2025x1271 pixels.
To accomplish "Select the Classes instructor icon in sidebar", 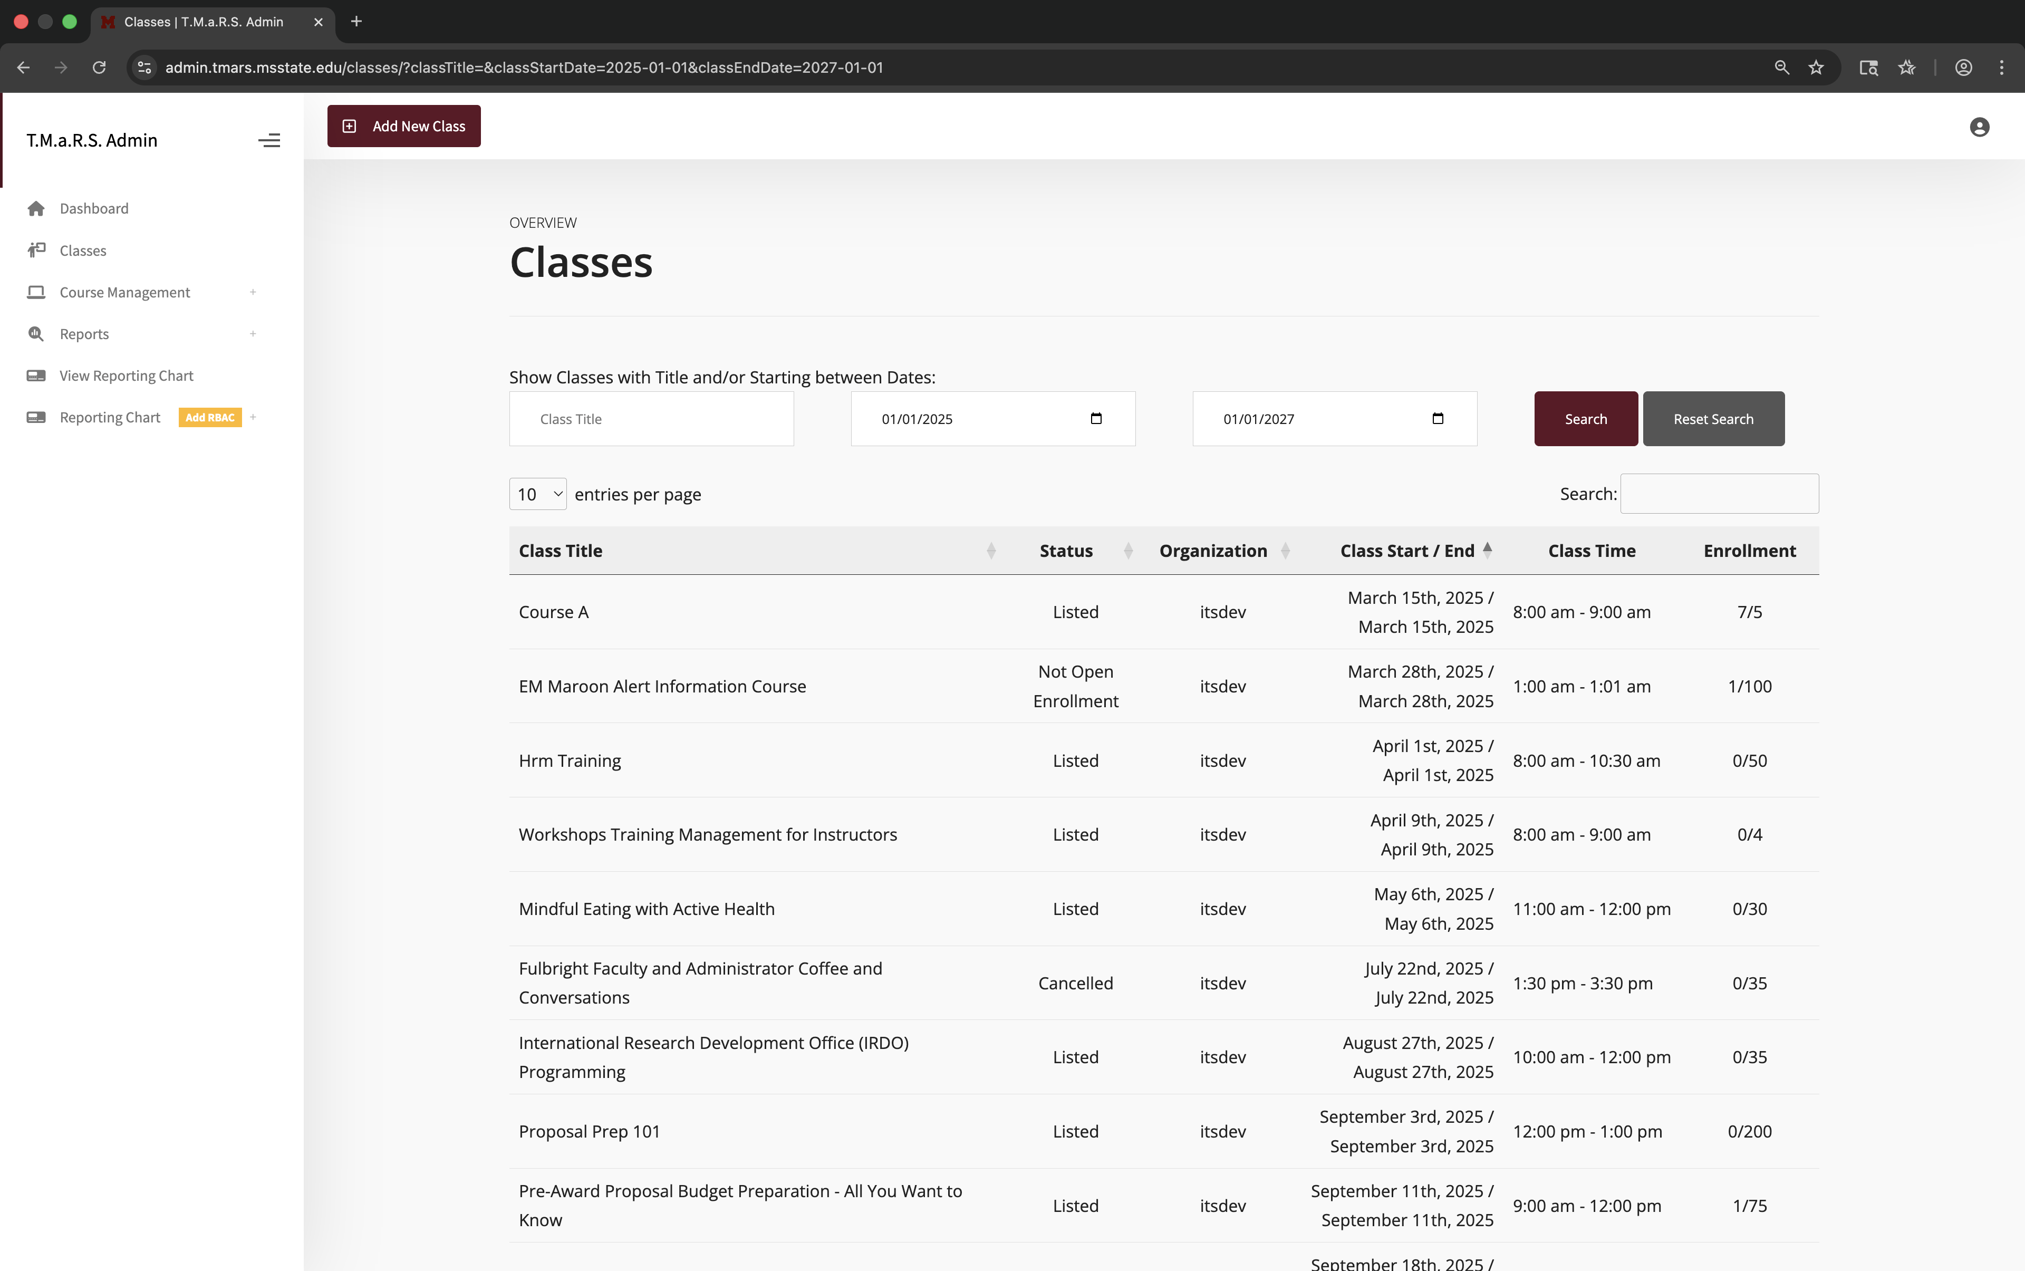I will [x=36, y=251].
